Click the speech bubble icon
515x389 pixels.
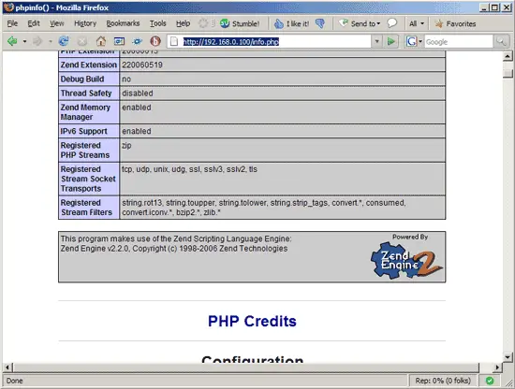(x=391, y=23)
